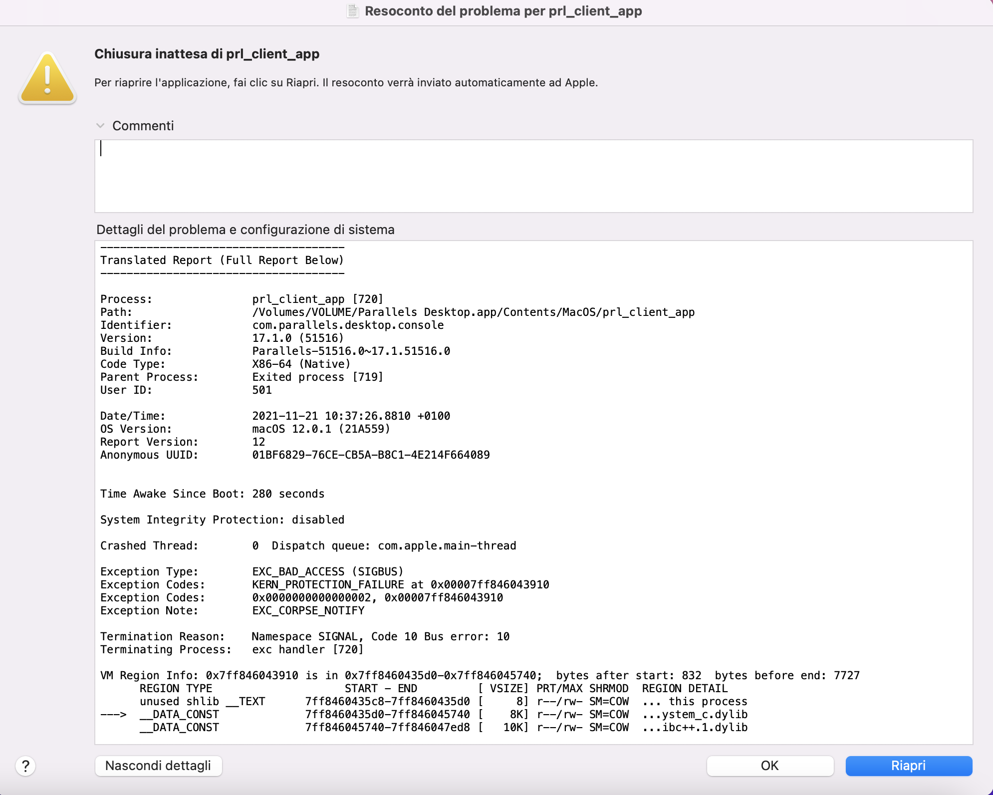The height and width of the screenshot is (795, 993).
Task: Click the VM Region Info line
Action: click(x=480, y=676)
